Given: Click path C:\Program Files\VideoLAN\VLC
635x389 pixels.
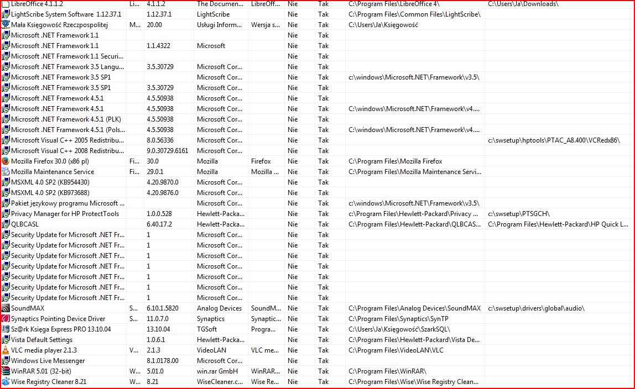Looking at the screenshot, I should point(395,350).
